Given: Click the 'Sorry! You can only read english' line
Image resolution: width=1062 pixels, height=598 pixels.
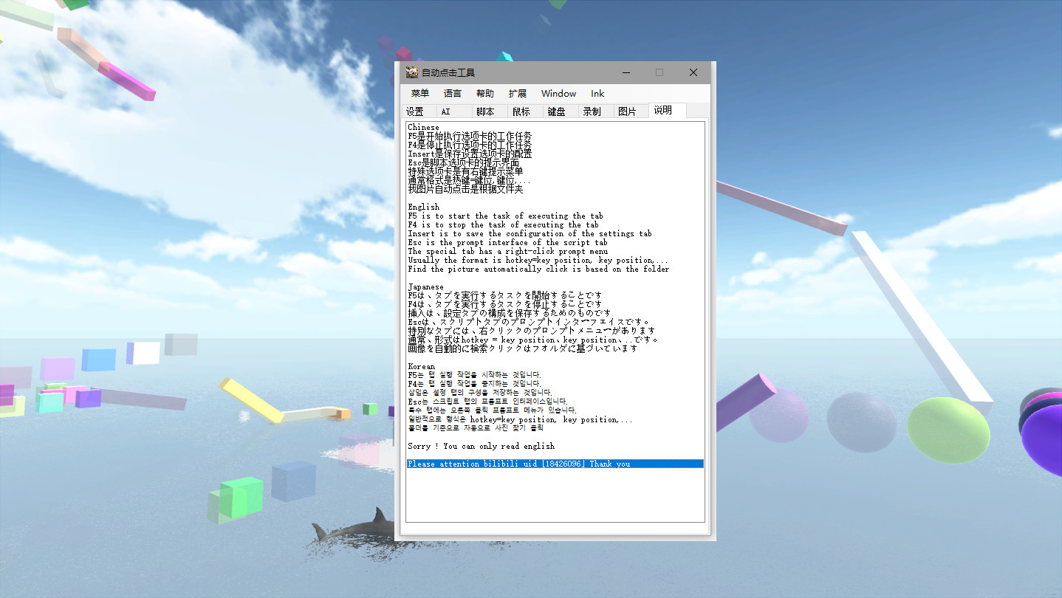Looking at the screenshot, I should coord(482,446).
